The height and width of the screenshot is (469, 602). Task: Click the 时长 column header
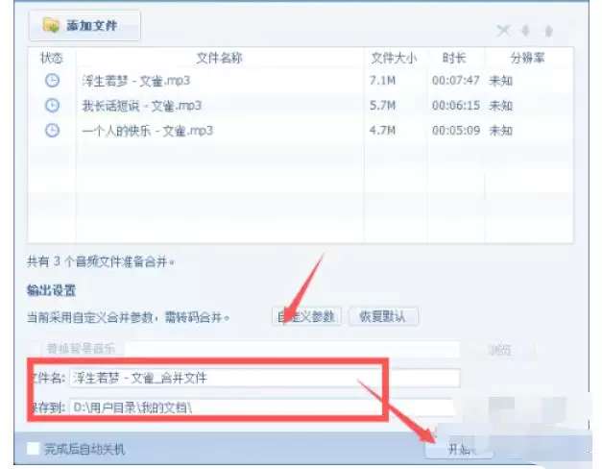[x=454, y=58]
